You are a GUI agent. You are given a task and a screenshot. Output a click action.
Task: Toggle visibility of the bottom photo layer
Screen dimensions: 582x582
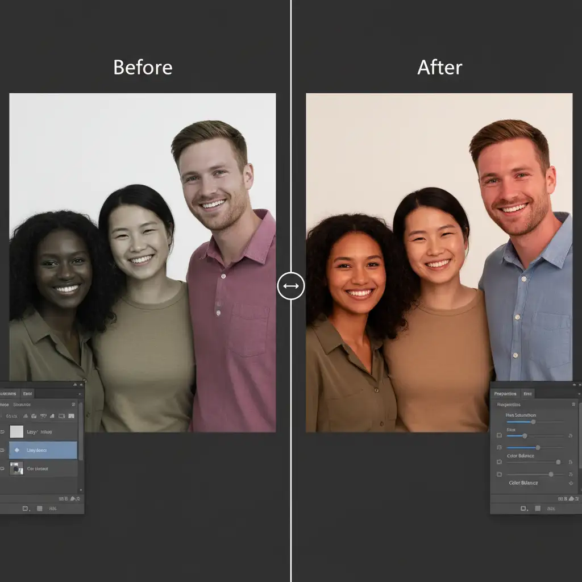click(x=2, y=469)
